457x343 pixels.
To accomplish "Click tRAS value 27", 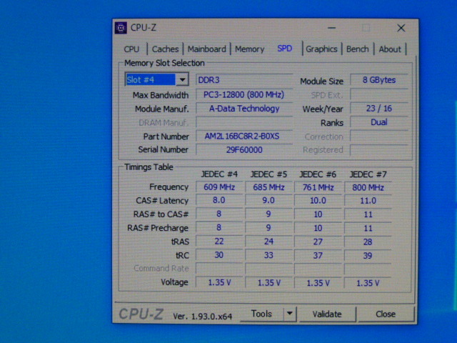I will point(318,242).
